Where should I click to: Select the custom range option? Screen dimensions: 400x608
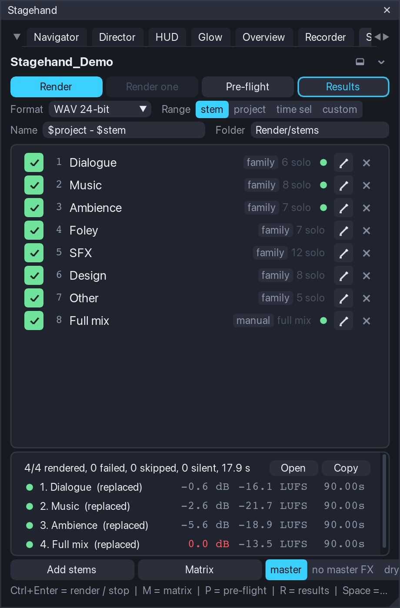(x=340, y=109)
